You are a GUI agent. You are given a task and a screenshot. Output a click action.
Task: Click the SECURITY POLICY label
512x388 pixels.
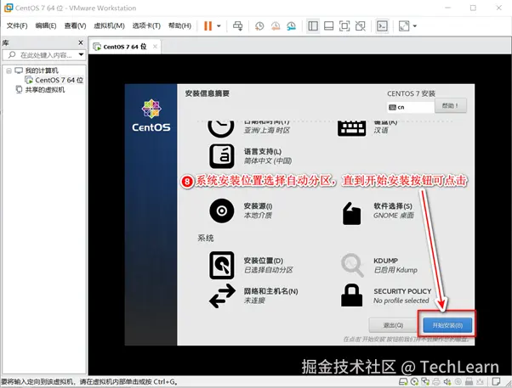pyautogui.click(x=402, y=291)
